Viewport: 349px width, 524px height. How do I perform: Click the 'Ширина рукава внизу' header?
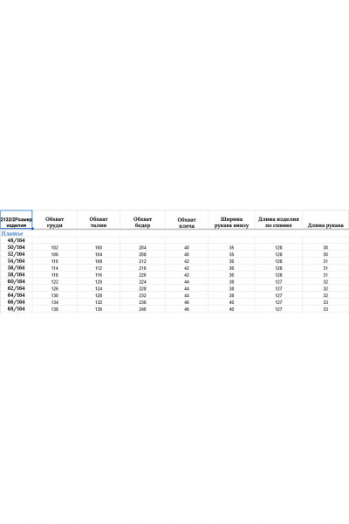[231, 223]
